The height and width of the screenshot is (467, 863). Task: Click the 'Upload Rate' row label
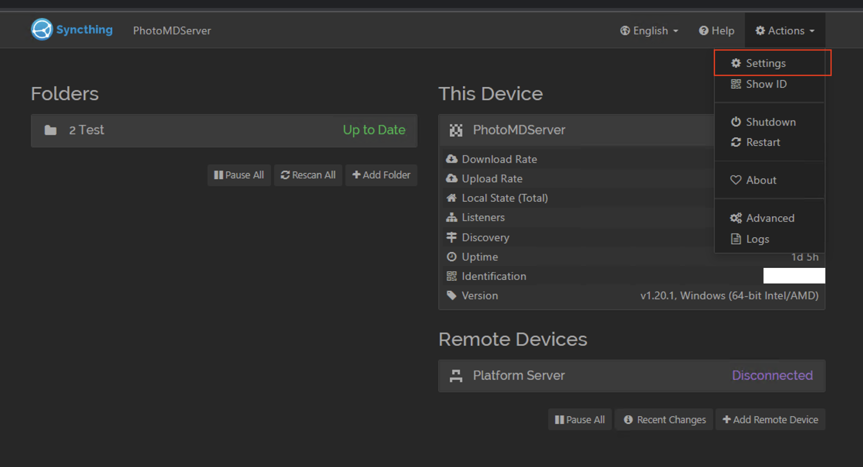pos(492,179)
